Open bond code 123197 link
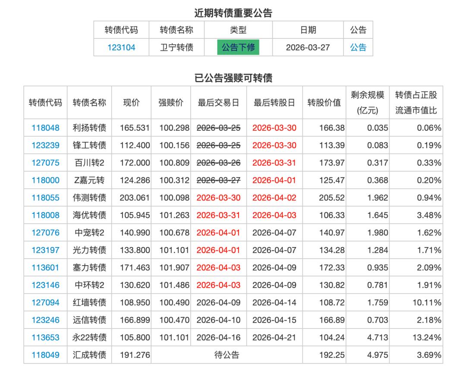Screen dimensions: 466x376 [45, 251]
